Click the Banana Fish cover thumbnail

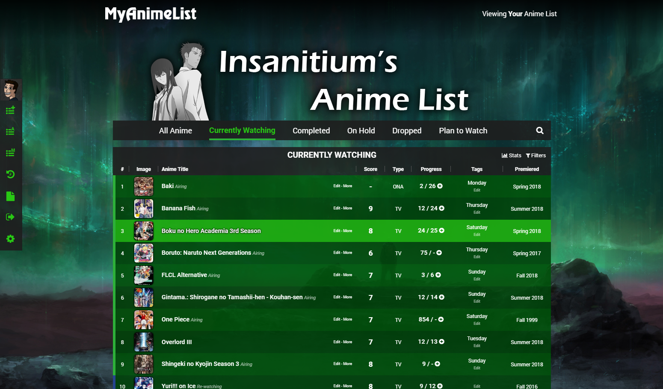click(144, 209)
